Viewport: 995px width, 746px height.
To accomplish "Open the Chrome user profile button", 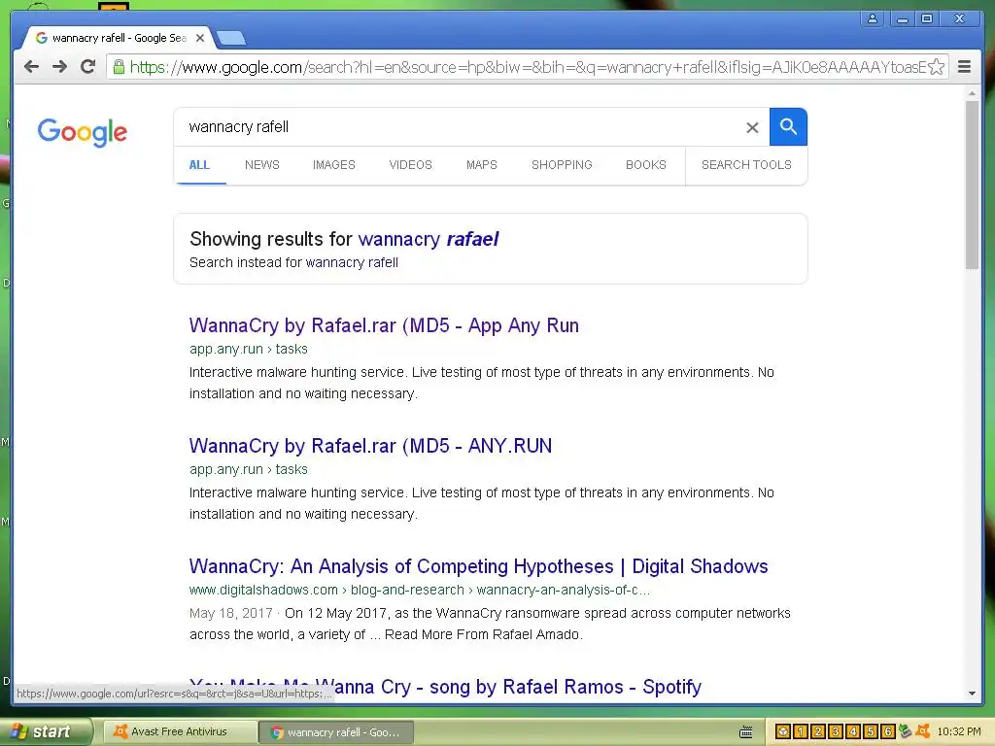I will (x=873, y=19).
